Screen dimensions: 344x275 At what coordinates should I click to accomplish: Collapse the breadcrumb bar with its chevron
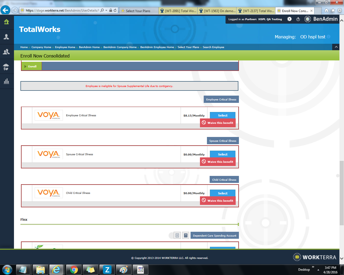336,47
